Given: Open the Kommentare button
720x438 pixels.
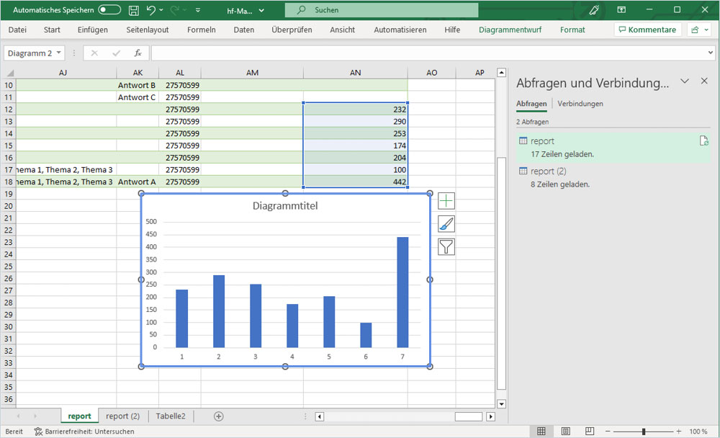Looking at the screenshot, I should point(647,30).
